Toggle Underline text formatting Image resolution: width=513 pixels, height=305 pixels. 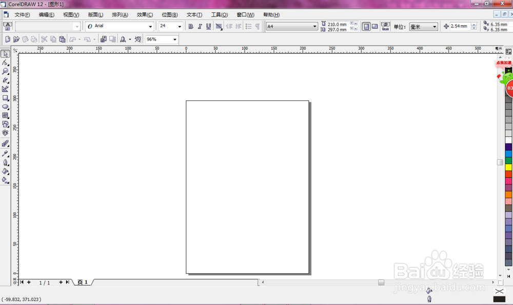208,27
